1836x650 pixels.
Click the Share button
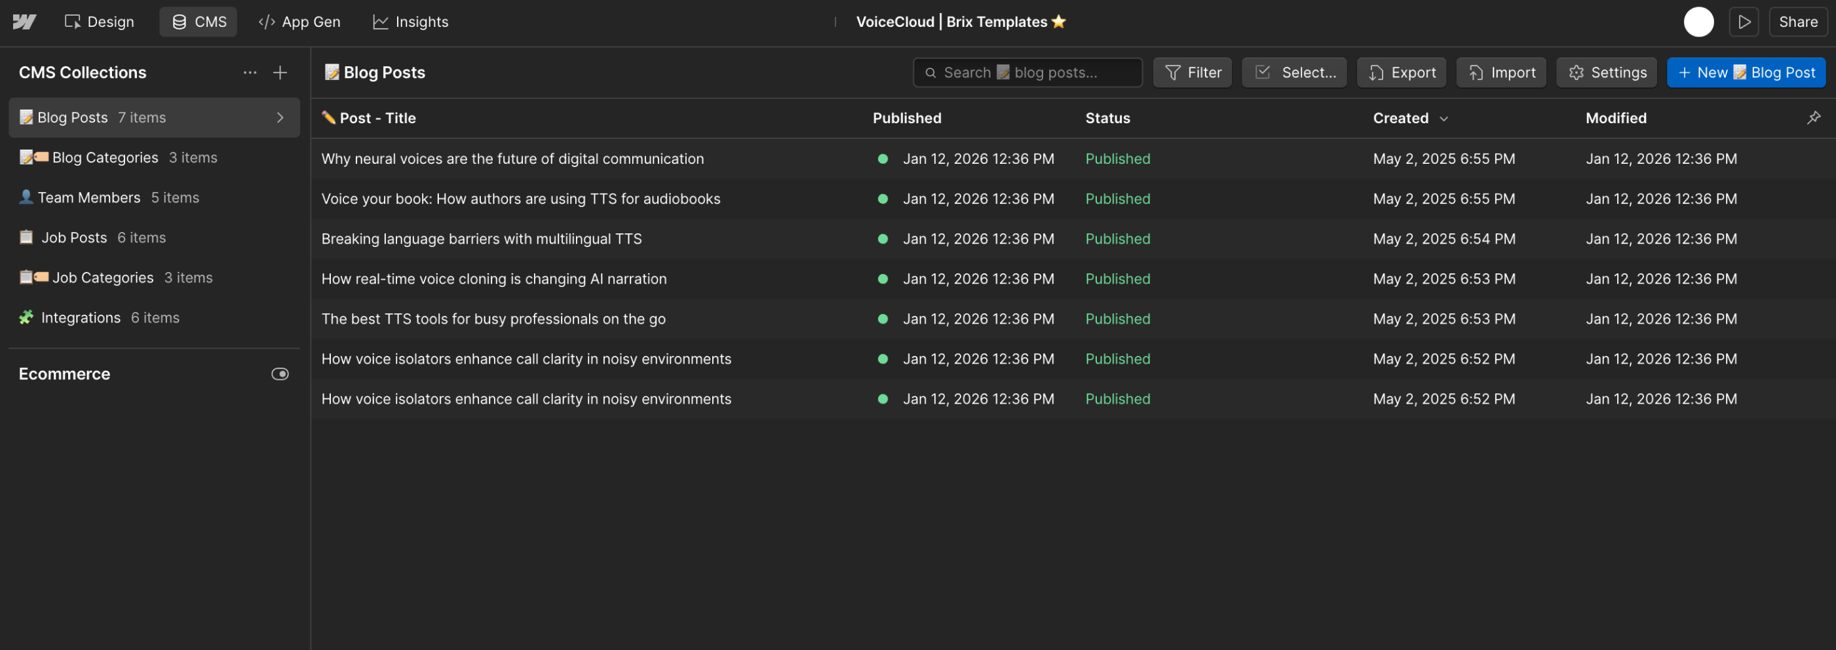[x=1797, y=22]
